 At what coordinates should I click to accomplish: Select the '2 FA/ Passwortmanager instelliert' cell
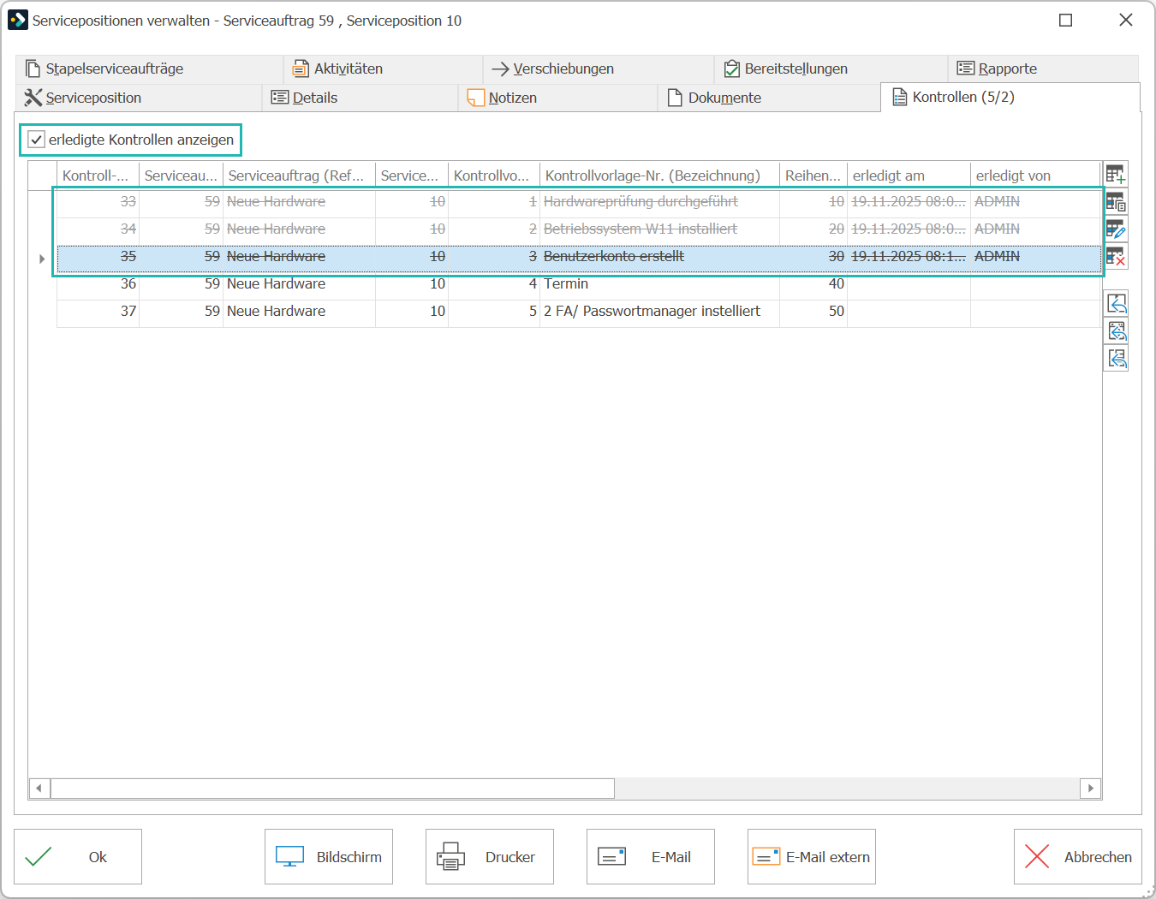(659, 312)
